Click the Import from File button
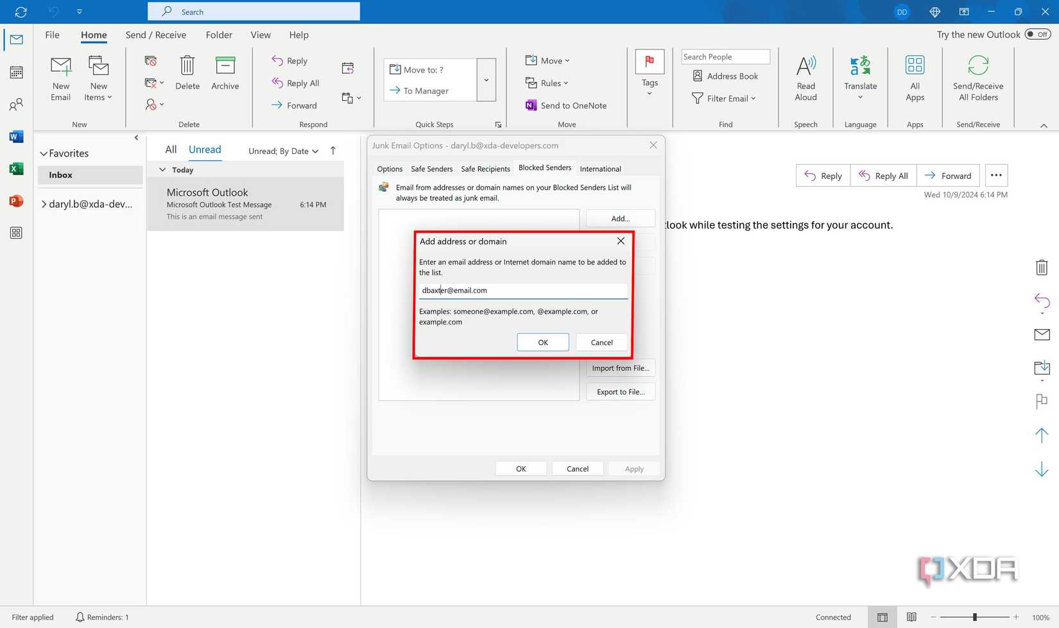 click(x=620, y=368)
